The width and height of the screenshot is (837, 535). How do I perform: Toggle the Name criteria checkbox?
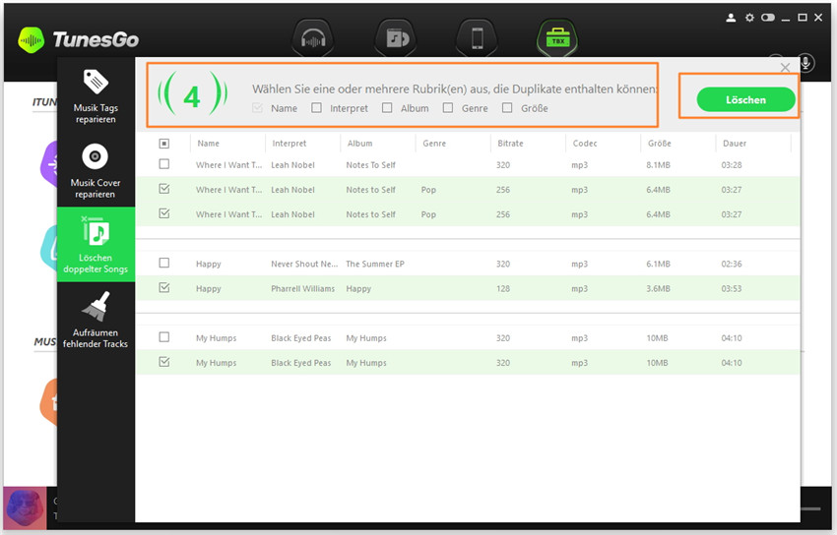[x=257, y=107]
